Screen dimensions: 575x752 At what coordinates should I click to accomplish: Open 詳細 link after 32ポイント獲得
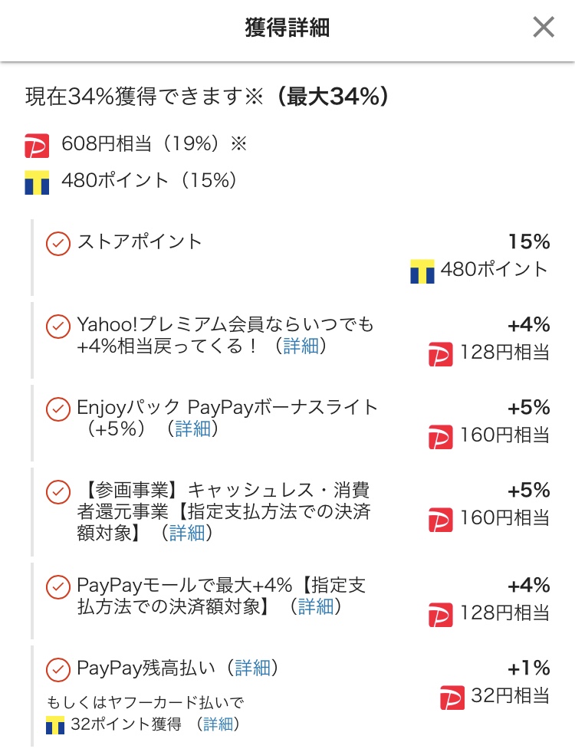[x=219, y=724]
